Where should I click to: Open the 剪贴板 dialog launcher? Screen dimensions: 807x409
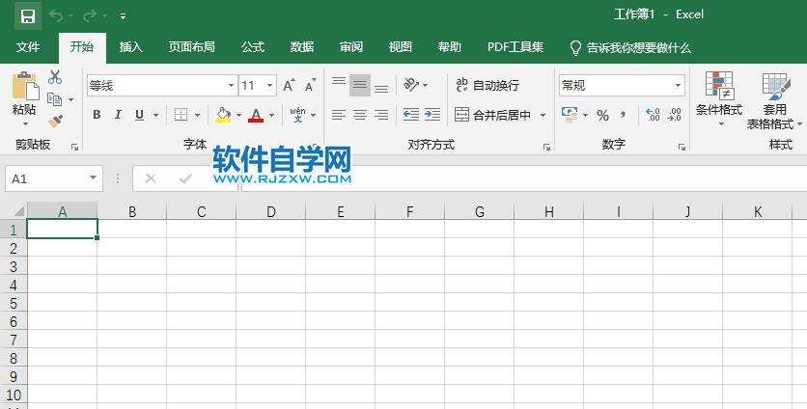[74, 148]
